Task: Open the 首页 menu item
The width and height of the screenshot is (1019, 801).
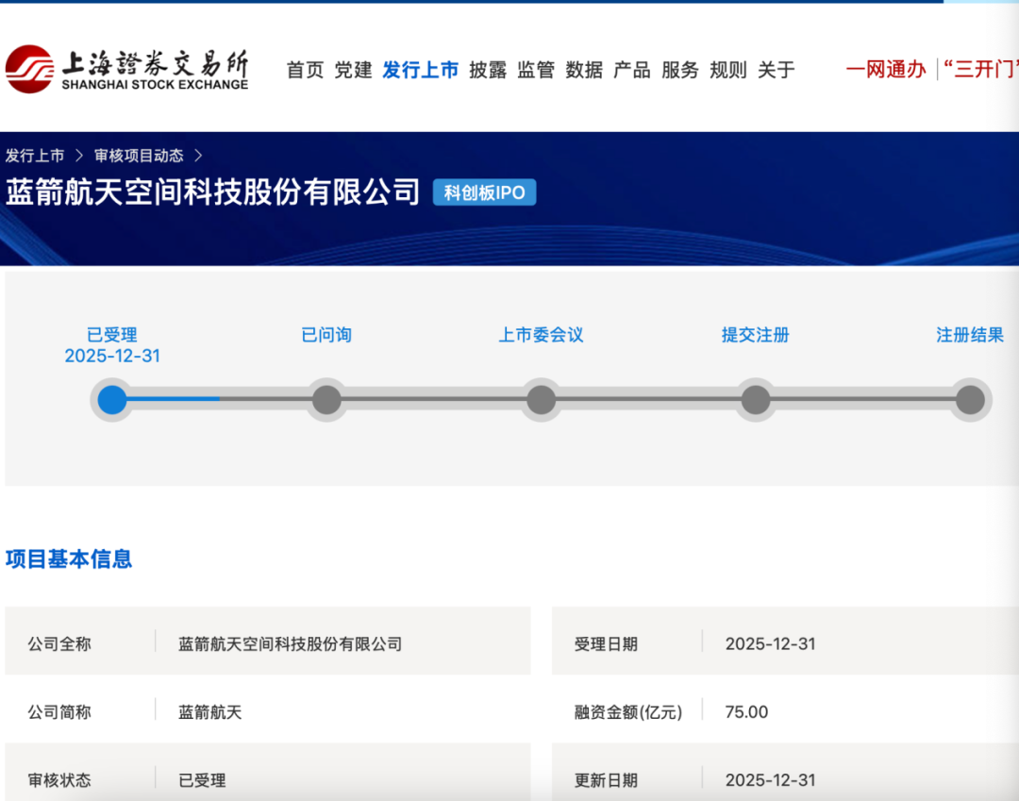Action: [x=305, y=70]
